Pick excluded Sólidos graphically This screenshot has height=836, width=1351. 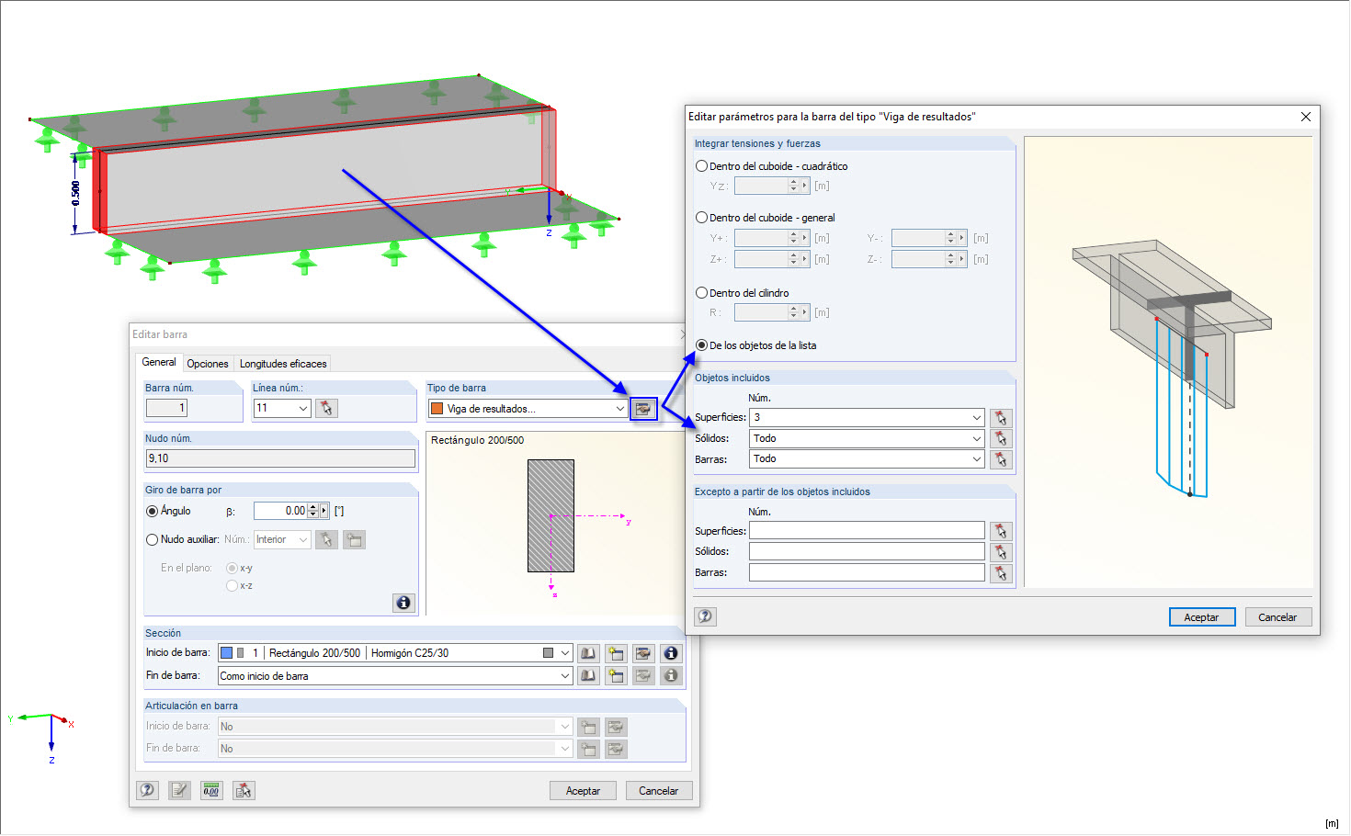[1001, 552]
